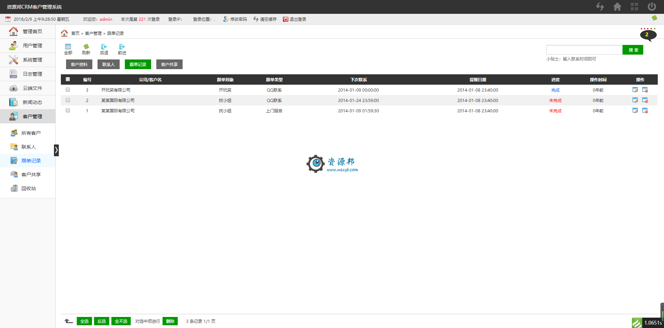Click the 全部 show-all icon
The image size is (664, 328).
click(68, 49)
